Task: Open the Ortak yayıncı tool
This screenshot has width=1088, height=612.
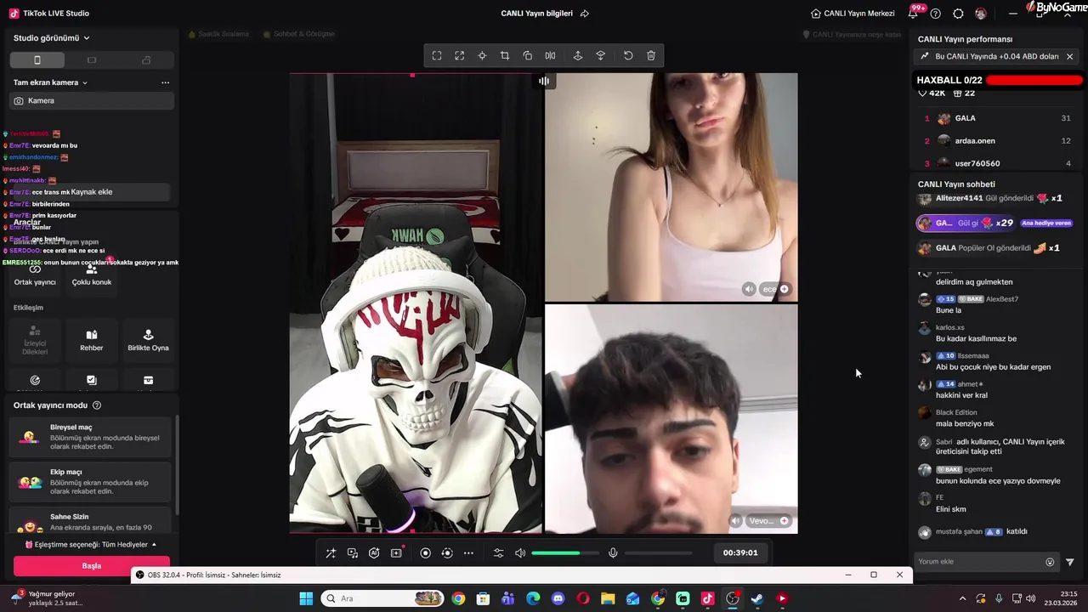Action: [x=35, y=275]
